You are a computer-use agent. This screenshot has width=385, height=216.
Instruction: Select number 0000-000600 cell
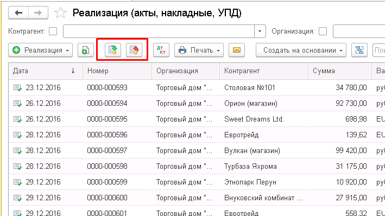click(x=108, y=198)
